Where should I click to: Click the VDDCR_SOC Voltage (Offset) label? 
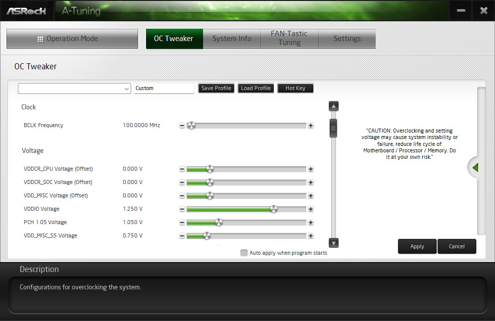pos(58,182)
